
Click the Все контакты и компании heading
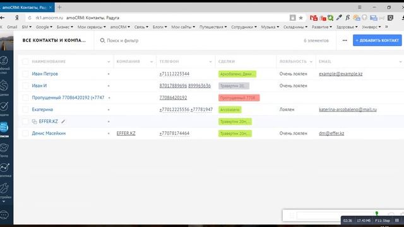(x=54, y=40)
